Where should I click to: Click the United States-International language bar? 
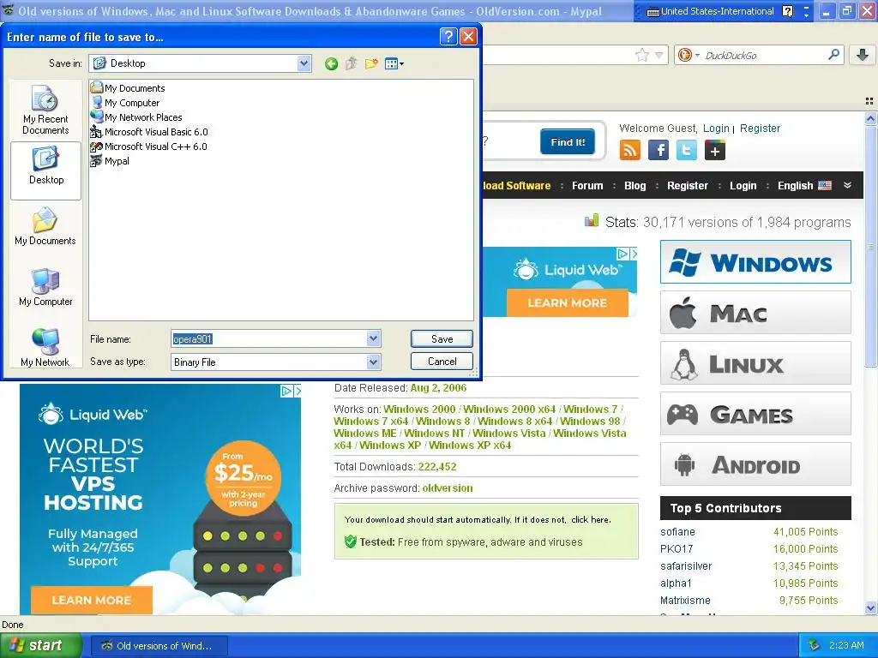click(710, 11)
